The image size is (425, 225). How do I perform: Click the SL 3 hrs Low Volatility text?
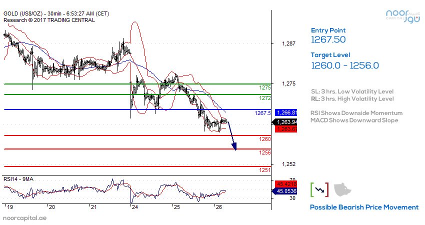tap(352, 91)
